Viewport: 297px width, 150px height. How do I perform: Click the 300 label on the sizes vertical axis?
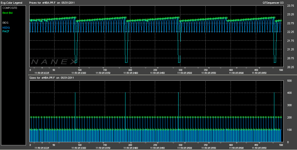tap(290, 105)
